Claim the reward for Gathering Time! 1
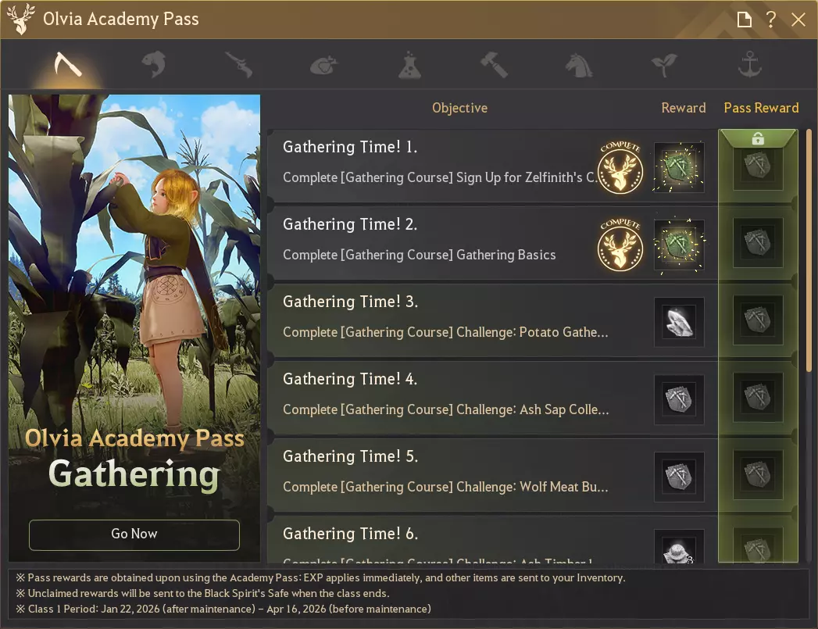The height and width of the screenshot is (629, 818). 679,167
